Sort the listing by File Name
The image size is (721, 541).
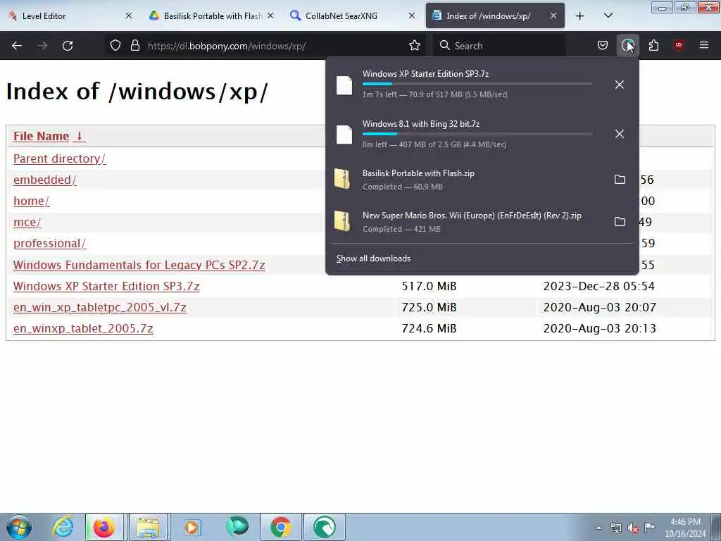coord(49,136)
